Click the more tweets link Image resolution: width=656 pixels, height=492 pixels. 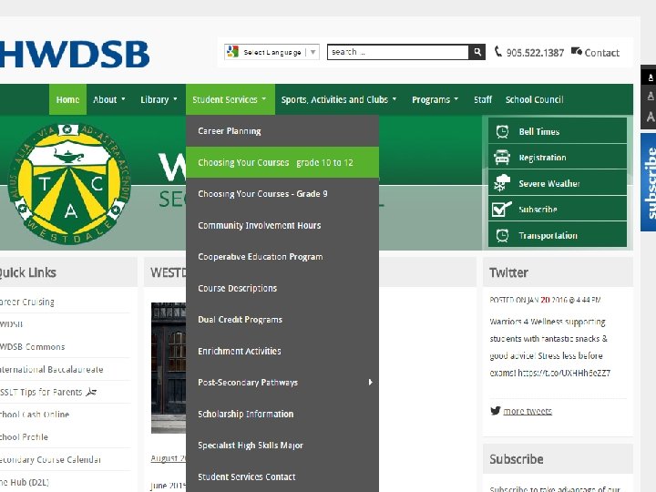pyautogui.click(x=528, y=411)
